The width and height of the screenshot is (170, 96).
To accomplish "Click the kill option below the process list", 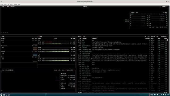I will 97,93.
